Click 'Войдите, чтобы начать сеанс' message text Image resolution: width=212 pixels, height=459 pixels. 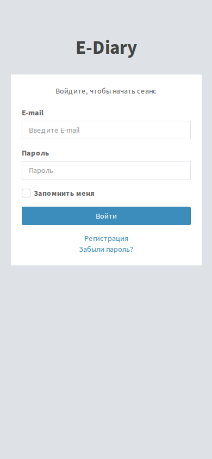pos(106,91)
